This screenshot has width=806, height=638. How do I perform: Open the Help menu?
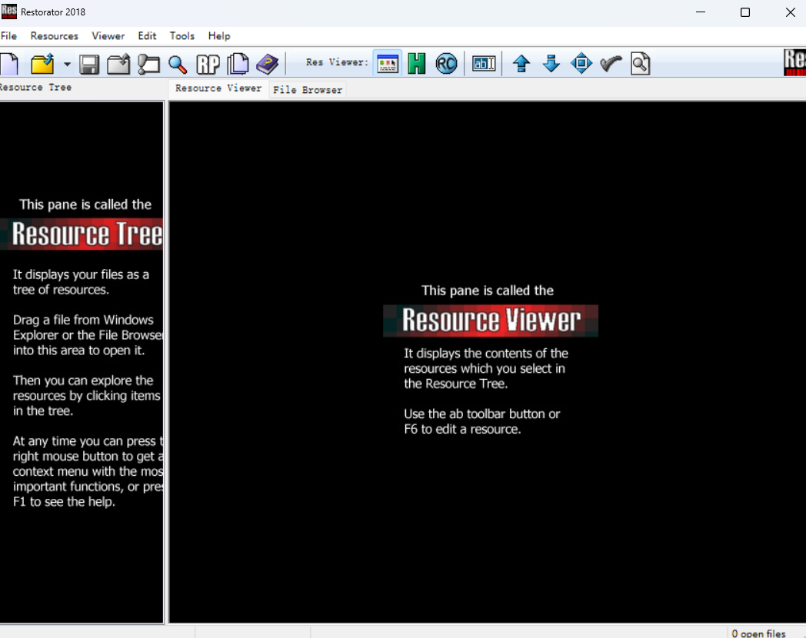point(219,36)
